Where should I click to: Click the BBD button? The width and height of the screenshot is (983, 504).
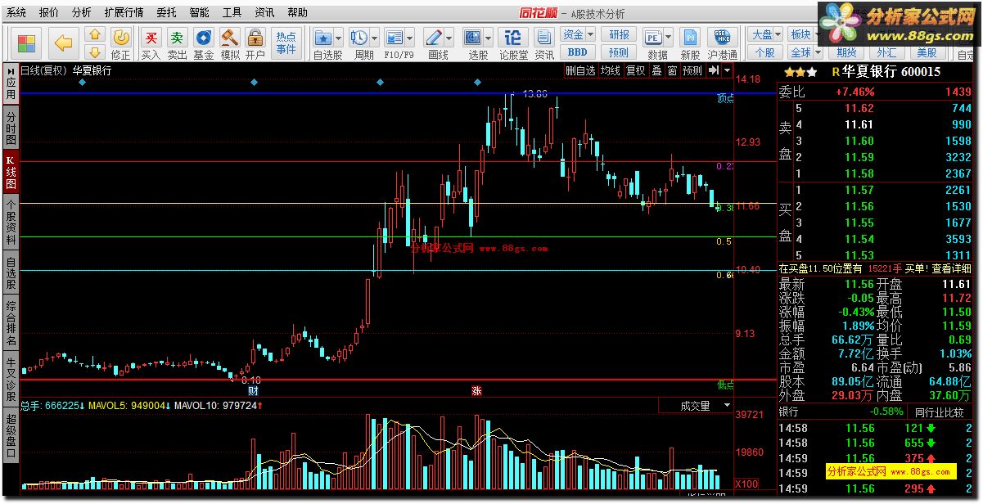point(578,52)
